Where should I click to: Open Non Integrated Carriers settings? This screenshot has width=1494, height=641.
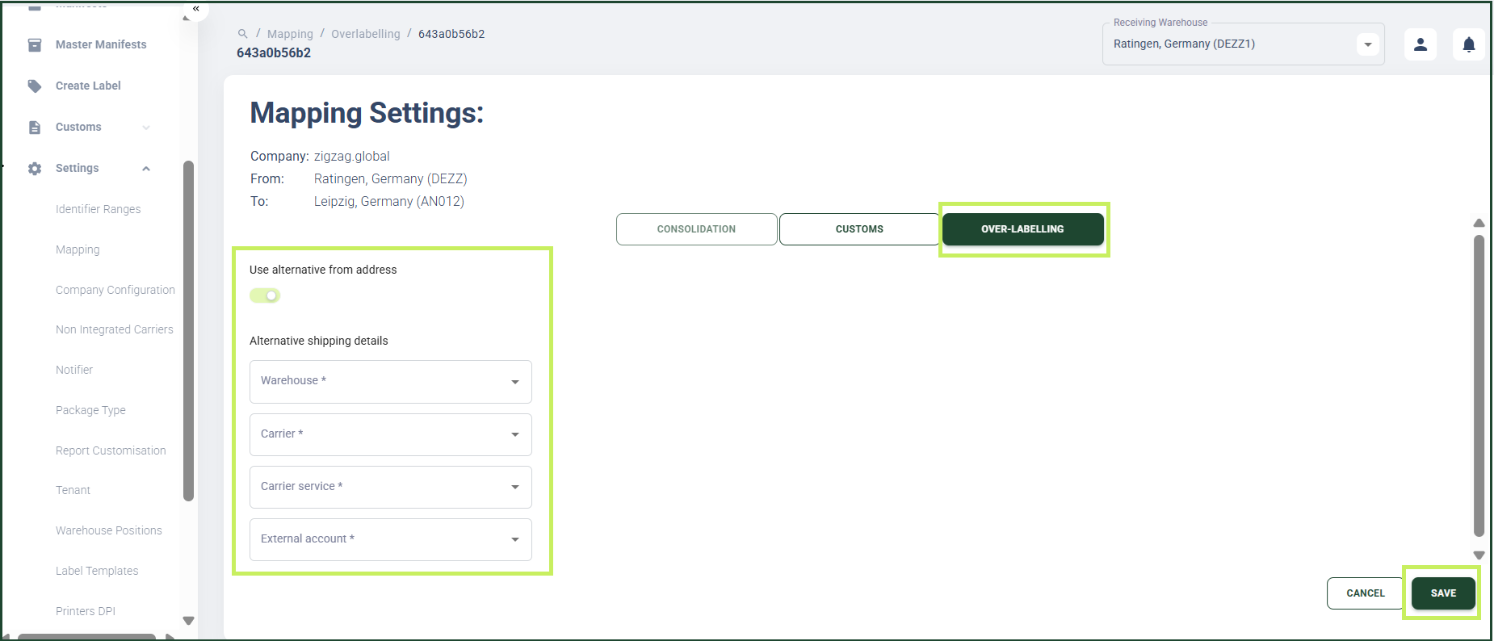click(x=115, y=329)
